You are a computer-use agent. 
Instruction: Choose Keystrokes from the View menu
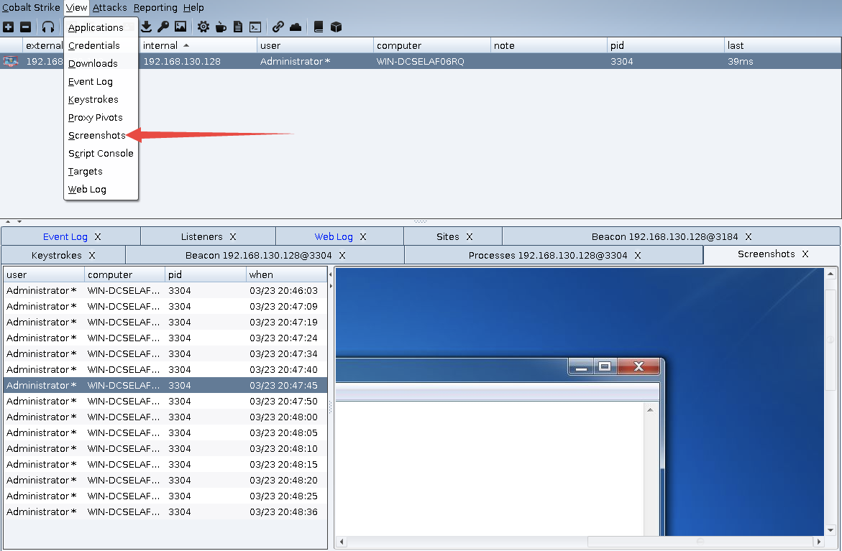pos(101,99)
